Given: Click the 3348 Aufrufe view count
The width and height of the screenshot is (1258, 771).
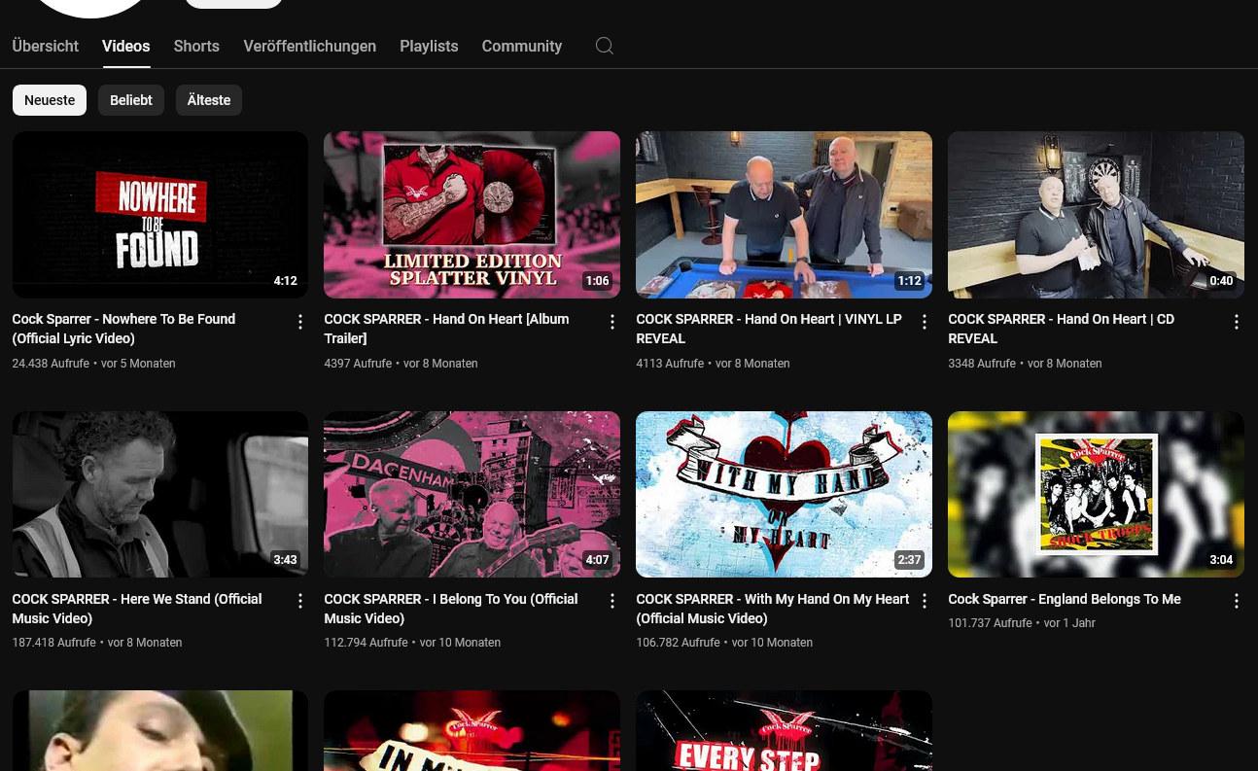Looking at the screenshot, I should 982,364.
